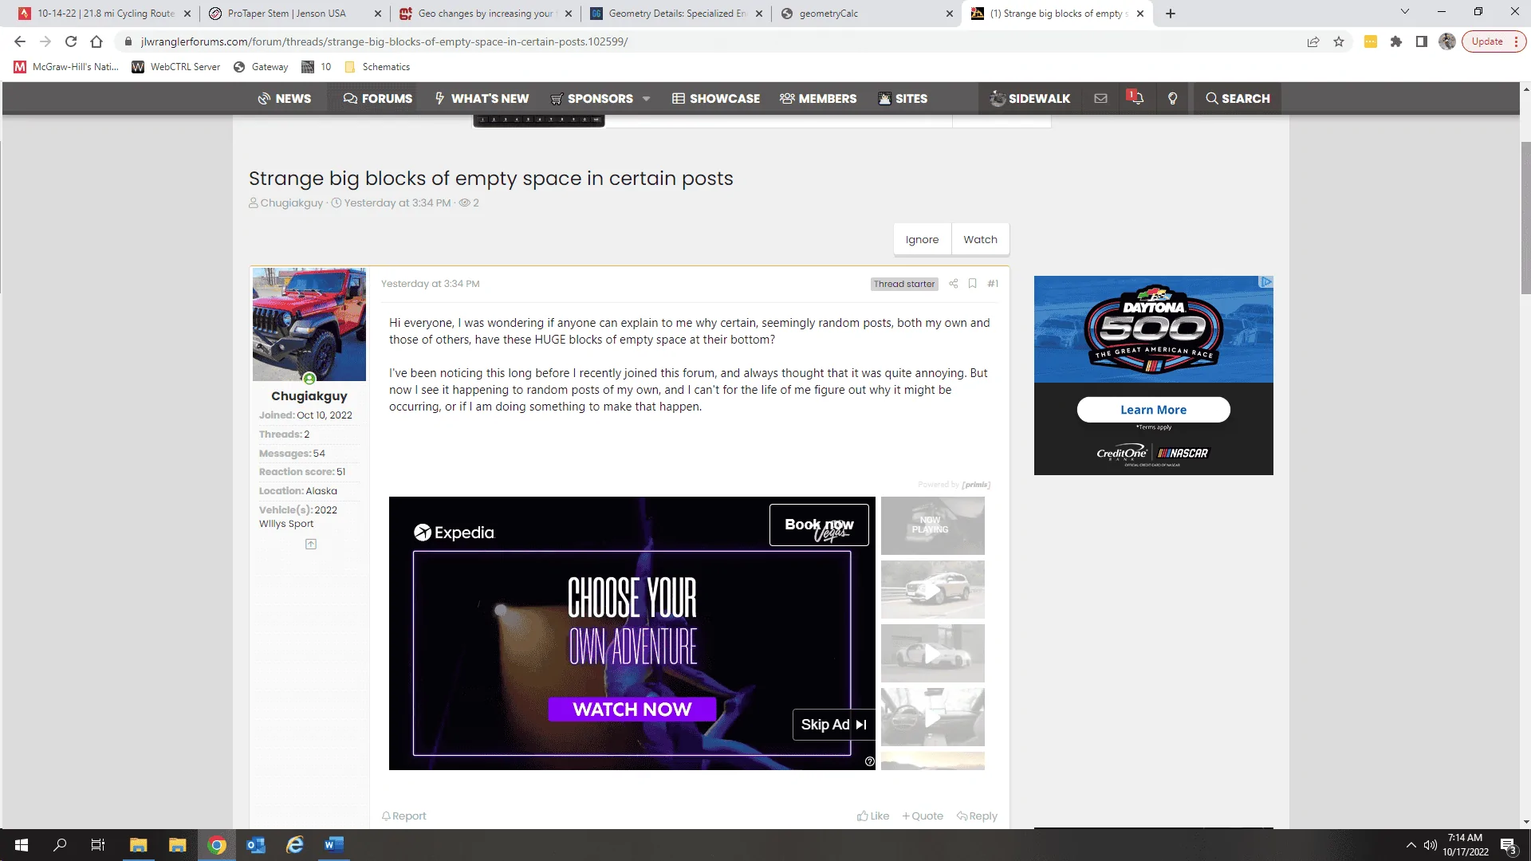Report the first post
1531x861 pixels.
click(403, 816)
